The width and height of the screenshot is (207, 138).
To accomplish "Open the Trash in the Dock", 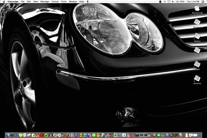I will (x=200, y=135).
